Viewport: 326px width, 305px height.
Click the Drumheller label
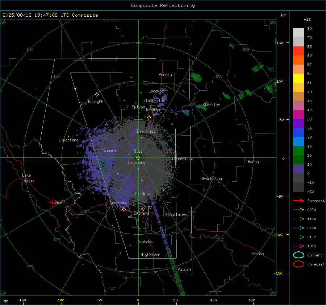point(212,179)
